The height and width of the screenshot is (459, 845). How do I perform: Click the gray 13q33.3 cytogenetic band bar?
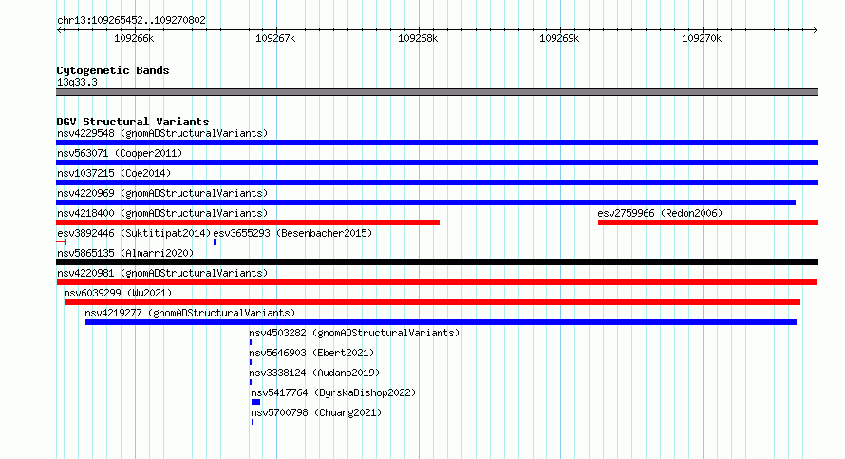(x=437, y=92)
